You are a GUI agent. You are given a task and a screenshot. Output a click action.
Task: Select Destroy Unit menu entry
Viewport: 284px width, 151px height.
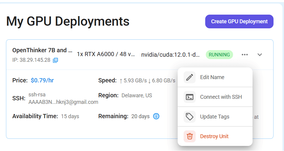[x=215, y=136]
